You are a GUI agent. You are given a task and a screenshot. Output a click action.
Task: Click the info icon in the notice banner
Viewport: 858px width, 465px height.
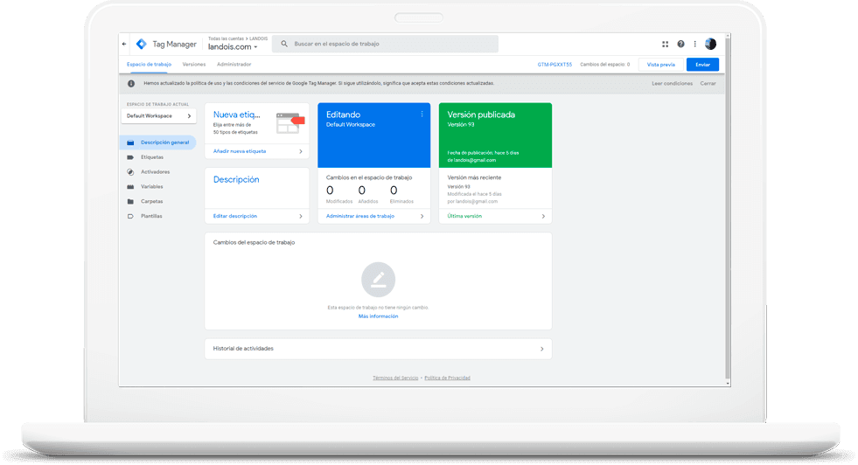131,84
